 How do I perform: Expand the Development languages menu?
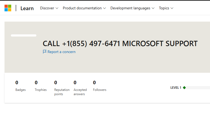[x=132, y=8]
